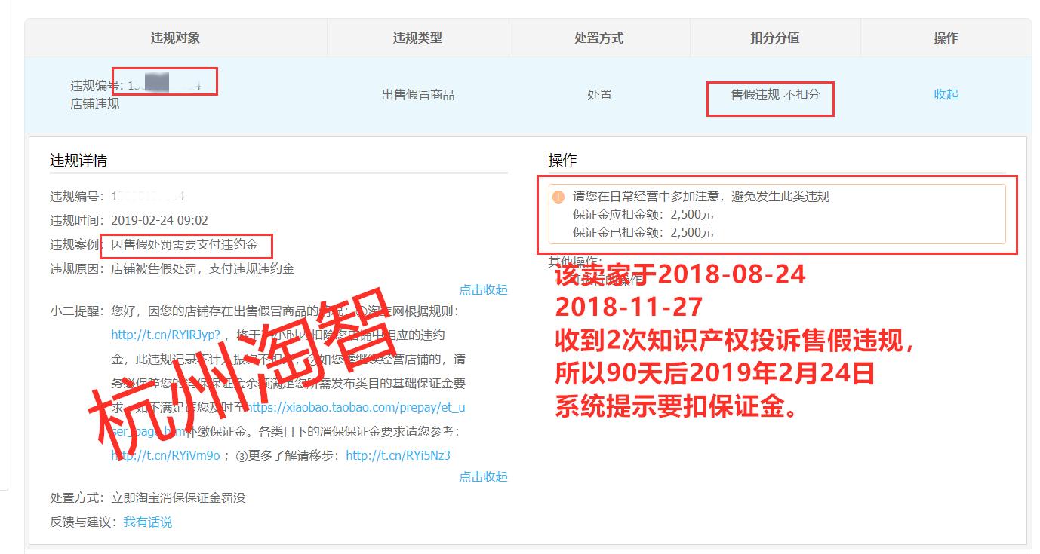Collapse 处置方式 section using lower 点击收起

tap(484, 476)
